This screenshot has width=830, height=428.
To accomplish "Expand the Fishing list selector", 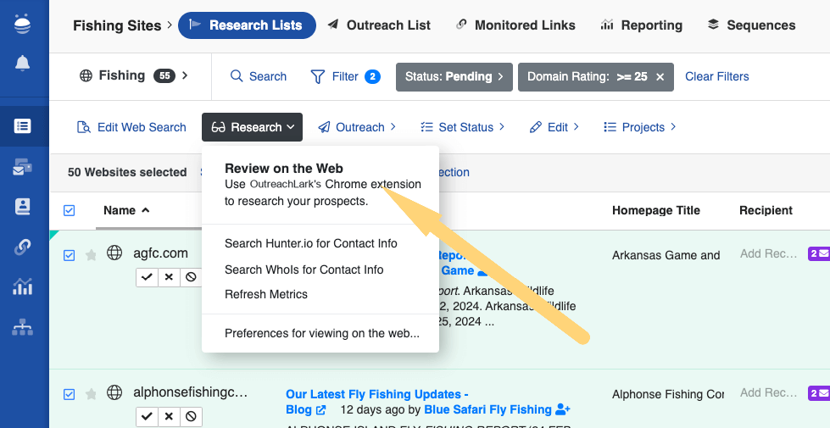I will tap(133, 75).
